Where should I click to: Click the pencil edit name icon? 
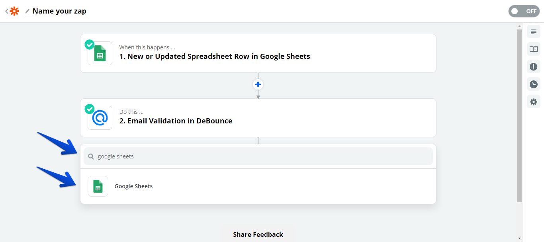pyautogui.click(x=27, y=11)
